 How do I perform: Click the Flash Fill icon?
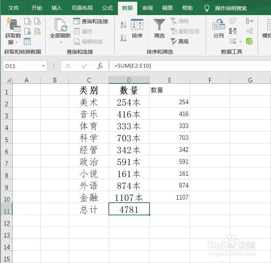coord(233,21)
